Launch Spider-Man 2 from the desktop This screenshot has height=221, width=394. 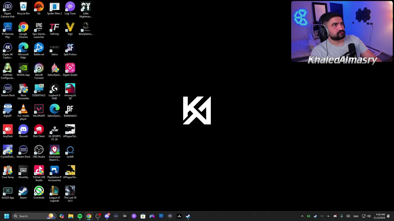click(x=54, y=8)
